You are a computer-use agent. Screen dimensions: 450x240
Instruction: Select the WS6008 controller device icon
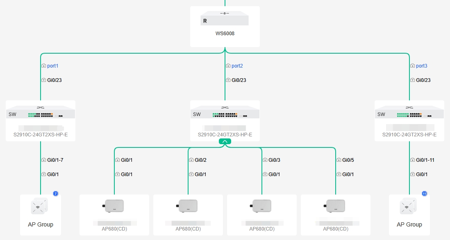225,18
